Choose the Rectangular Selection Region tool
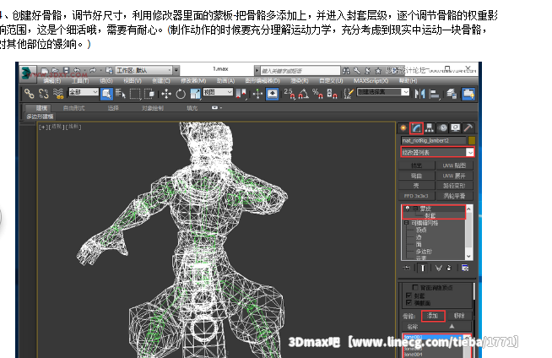This screenshot has height=358, width=552. [135, 94]
